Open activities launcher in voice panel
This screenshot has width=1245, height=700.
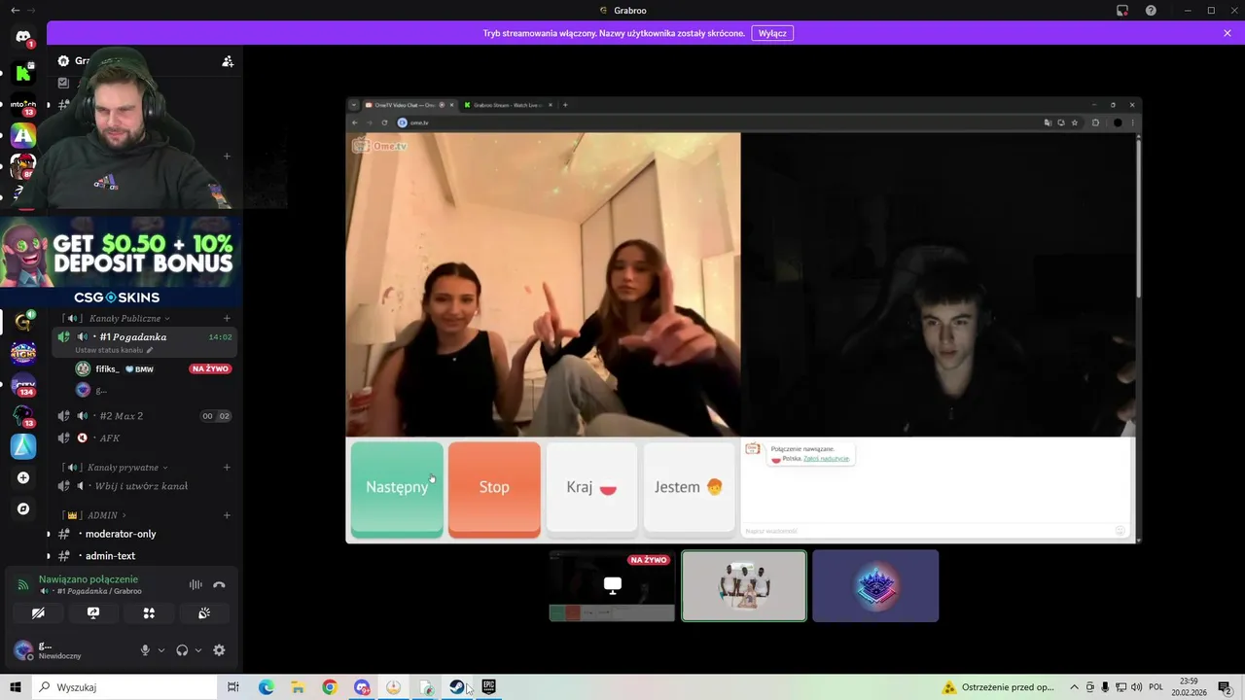(x=149, y=613)
